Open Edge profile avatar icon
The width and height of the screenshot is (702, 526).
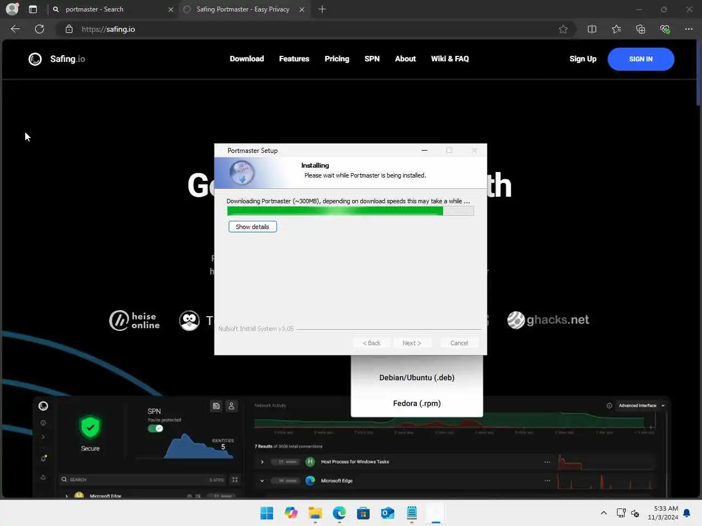[12, 9]
